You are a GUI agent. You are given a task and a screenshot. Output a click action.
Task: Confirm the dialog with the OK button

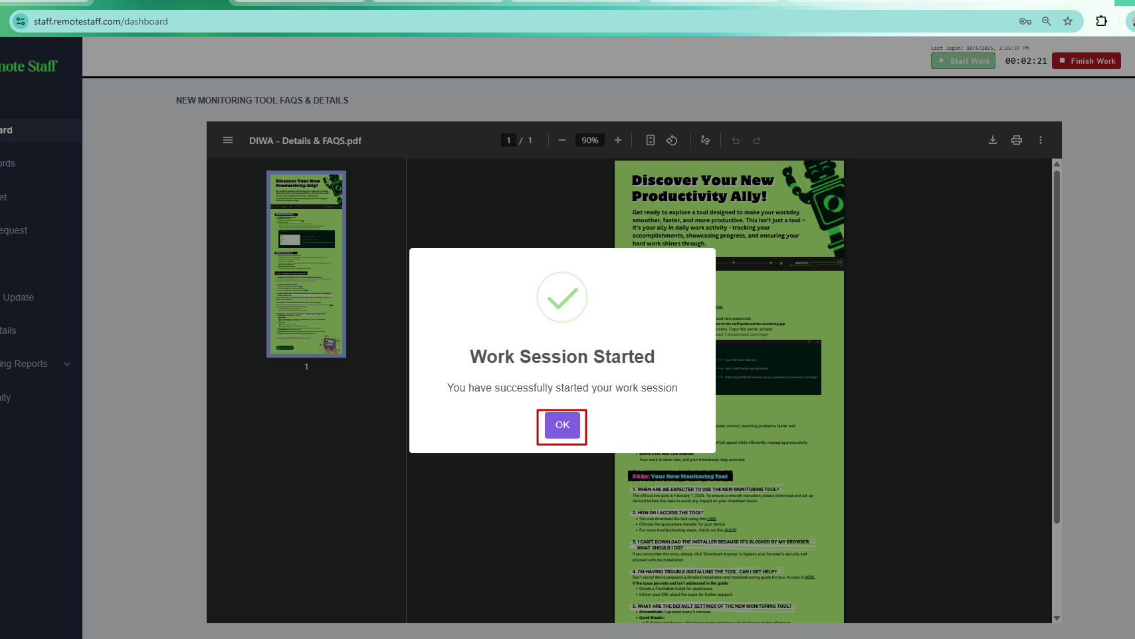pyautogui.click(x=562, y=425)
